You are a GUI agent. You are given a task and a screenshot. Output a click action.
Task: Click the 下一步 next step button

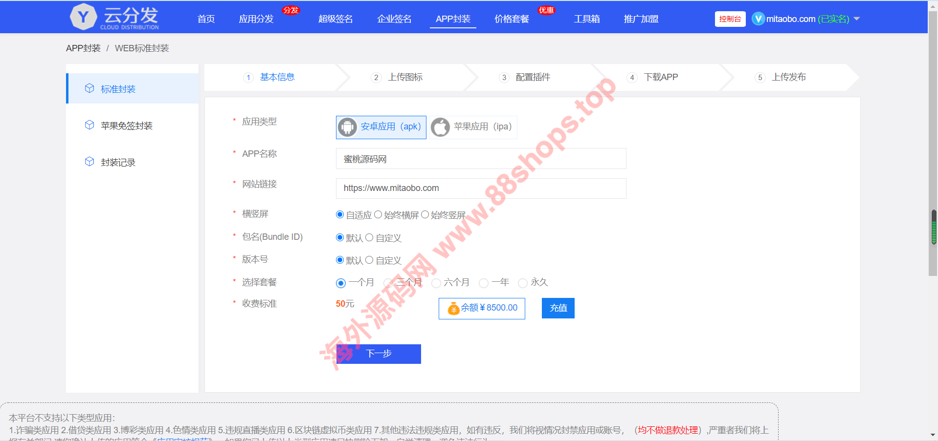pyautogui.click(x=379, y=354)
